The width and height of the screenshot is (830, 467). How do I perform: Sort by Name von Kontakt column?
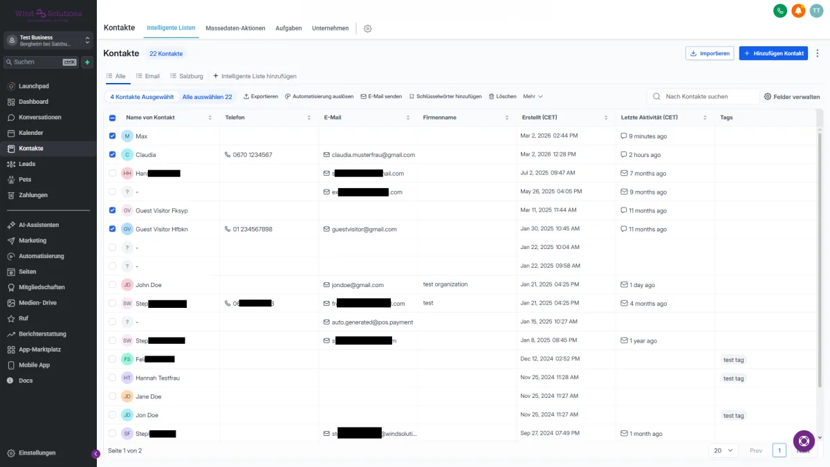pos(210,118)
